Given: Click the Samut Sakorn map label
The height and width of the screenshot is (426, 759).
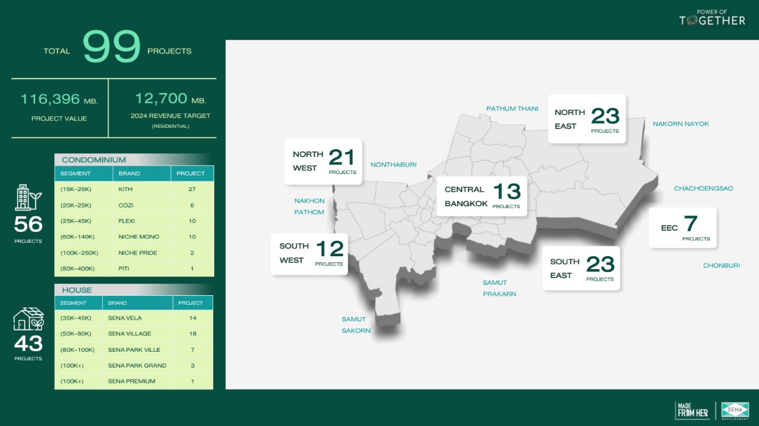Looking at the screenshot, I should 356,325.
